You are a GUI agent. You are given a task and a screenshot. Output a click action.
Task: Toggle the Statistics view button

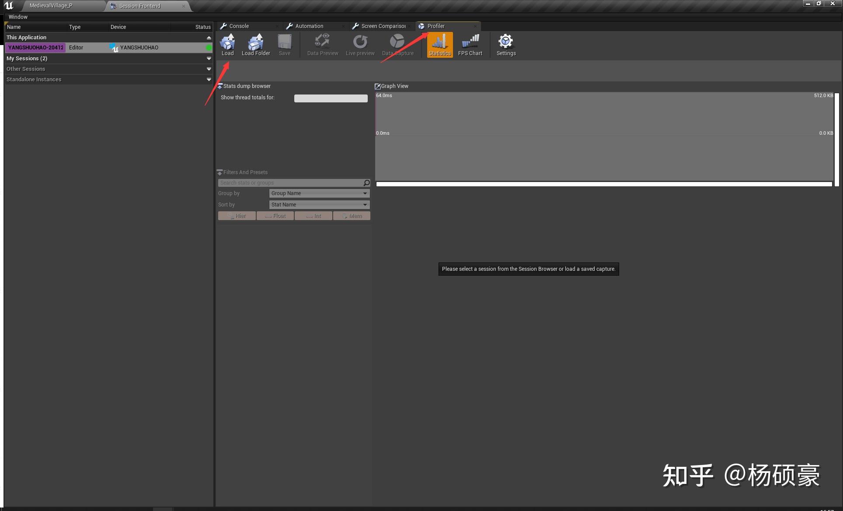(440, 45)
